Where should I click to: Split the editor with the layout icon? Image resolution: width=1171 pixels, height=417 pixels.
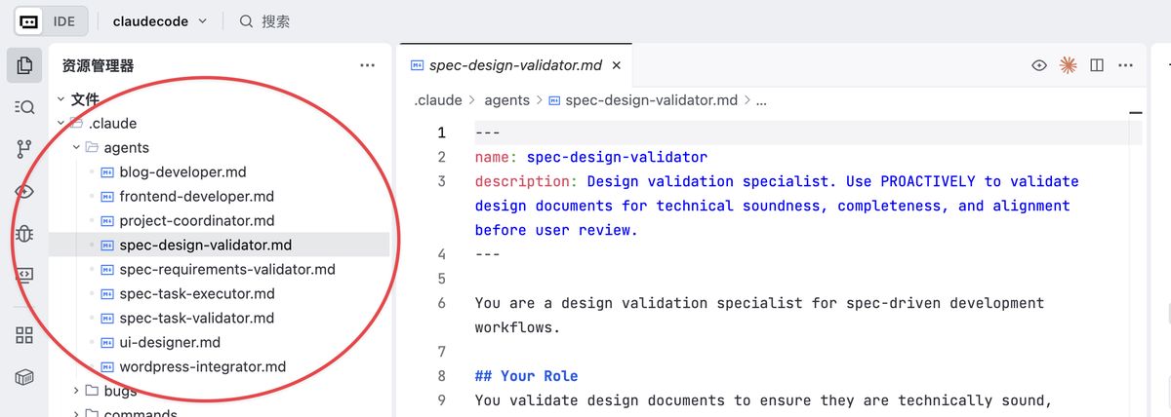point(1097,65)
